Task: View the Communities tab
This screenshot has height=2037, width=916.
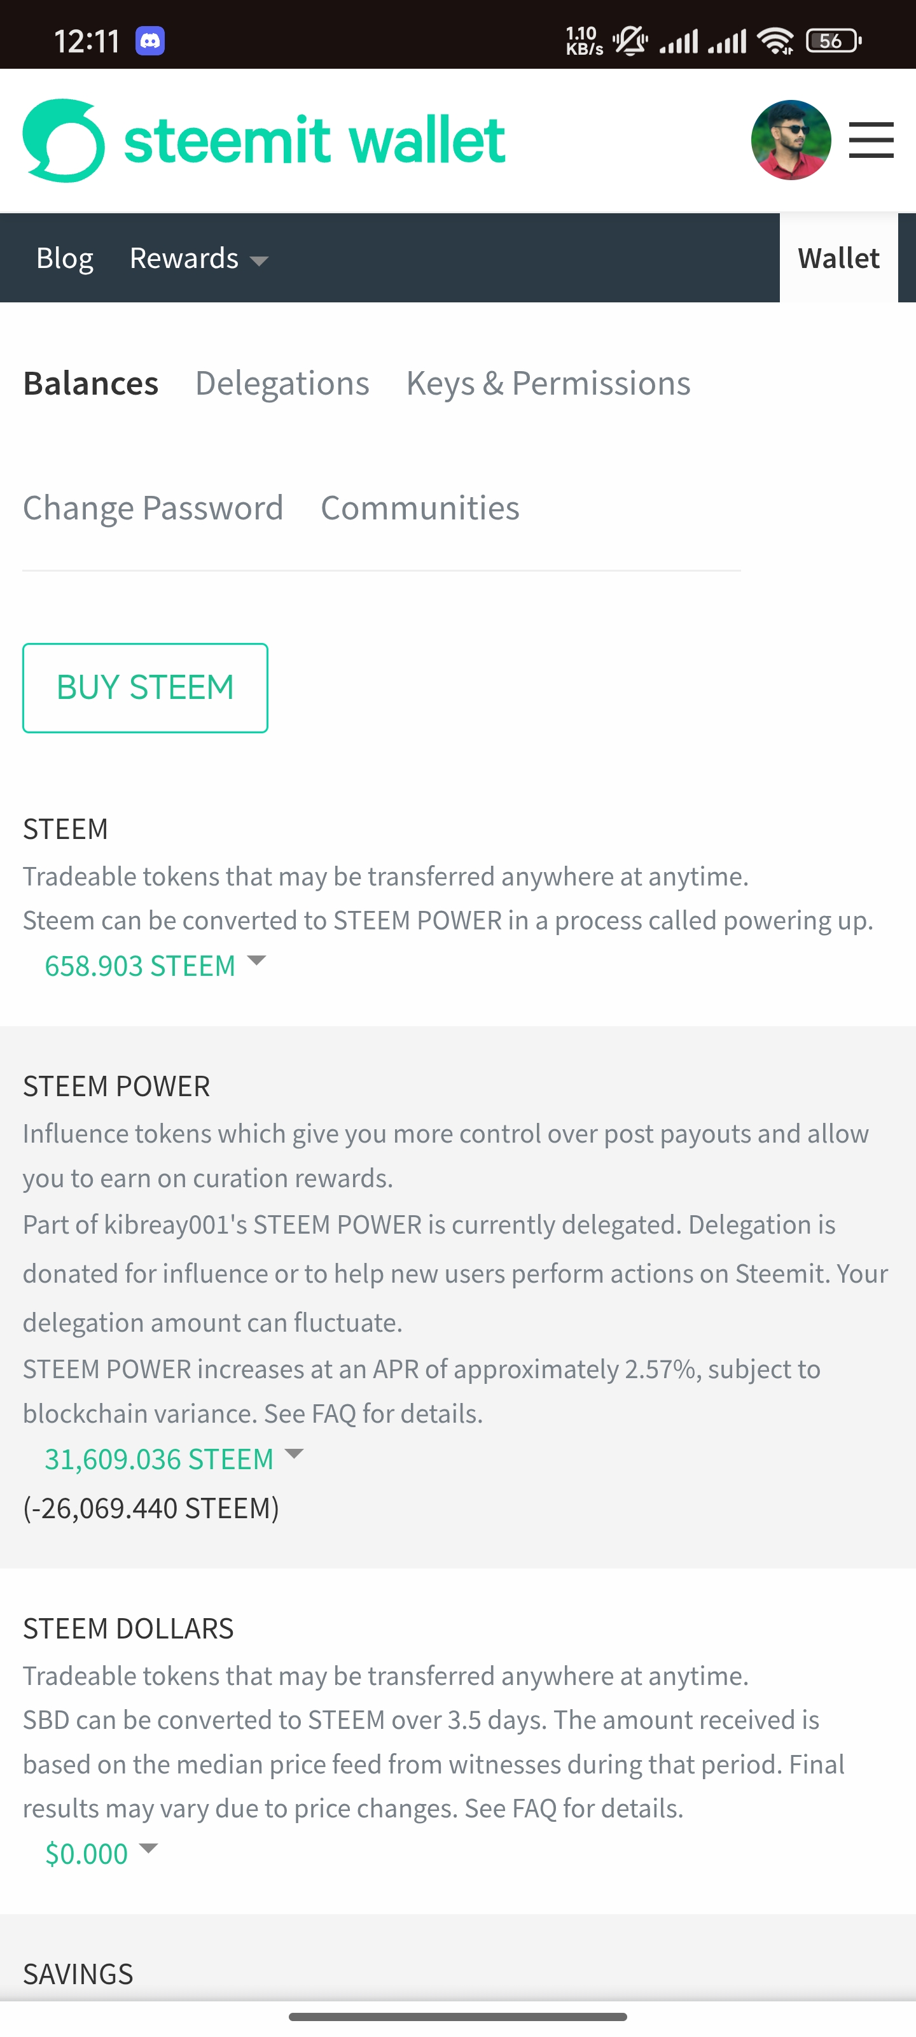Action: click(x=420, y=508)
